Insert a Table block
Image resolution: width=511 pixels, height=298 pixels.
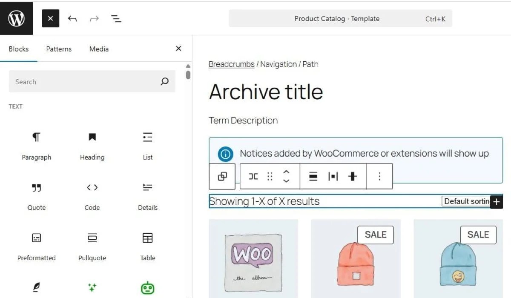click(147, 238)
